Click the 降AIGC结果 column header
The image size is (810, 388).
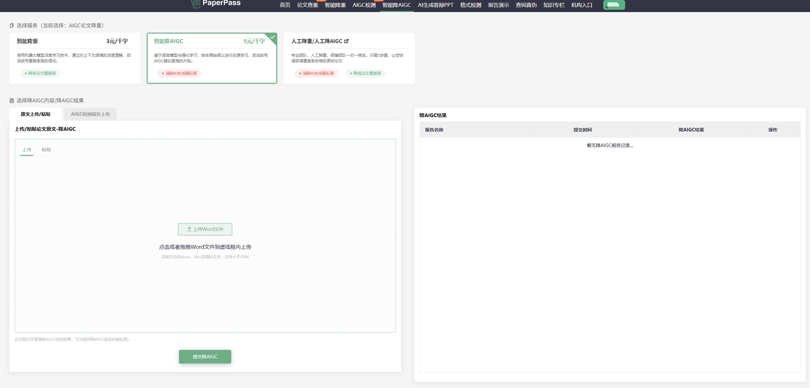point(692,130)
